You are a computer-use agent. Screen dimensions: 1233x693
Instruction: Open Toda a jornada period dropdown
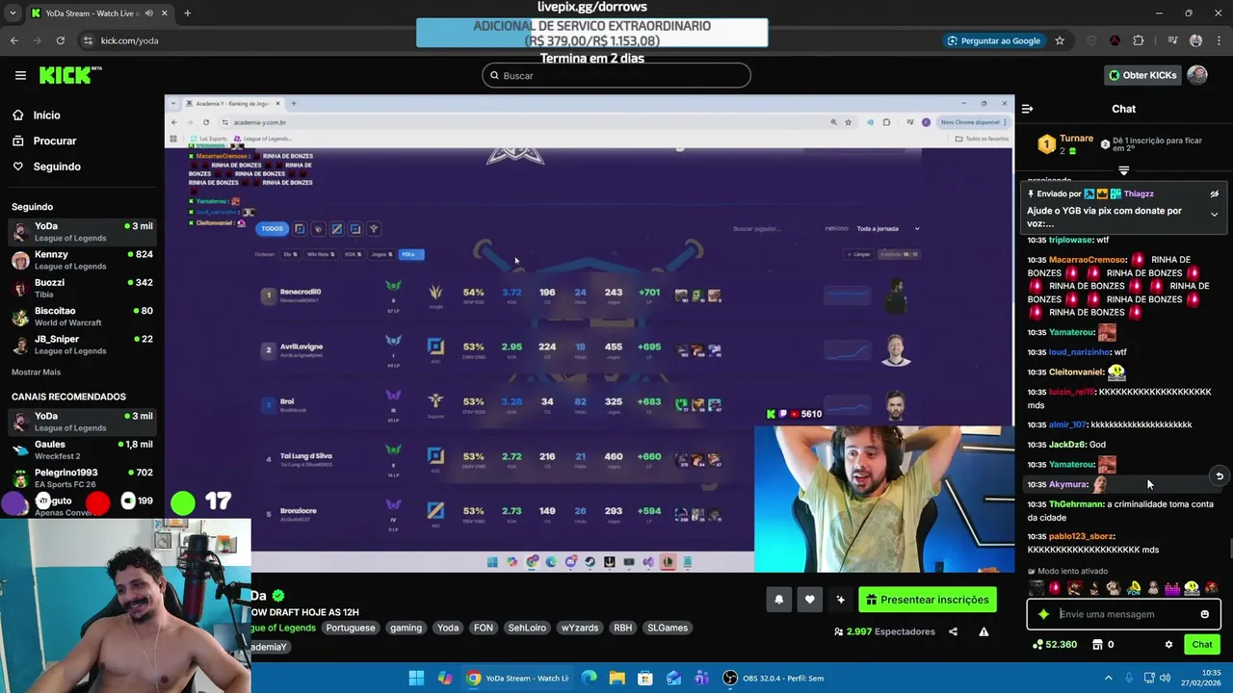[x=888, y=229]
